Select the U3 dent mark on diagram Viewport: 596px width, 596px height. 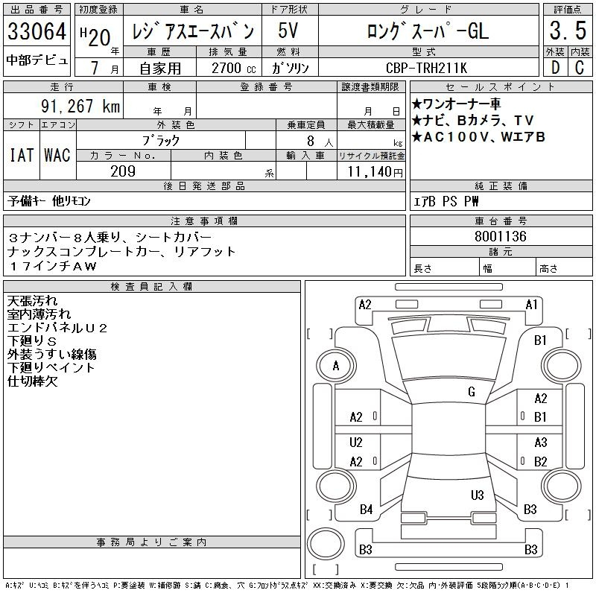pyautogui.click(x=477, y=495)
